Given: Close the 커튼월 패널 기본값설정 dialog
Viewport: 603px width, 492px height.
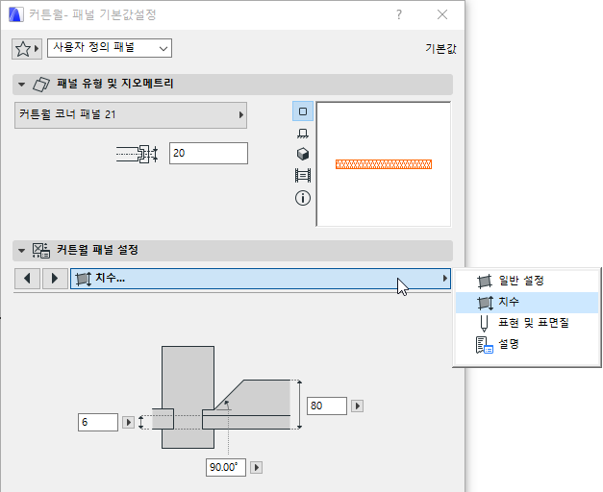Looking at the screenshot, I should (x=442, y=14).
